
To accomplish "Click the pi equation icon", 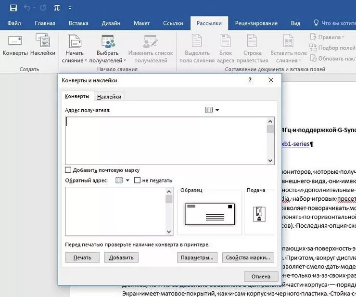I will (57, 8).
